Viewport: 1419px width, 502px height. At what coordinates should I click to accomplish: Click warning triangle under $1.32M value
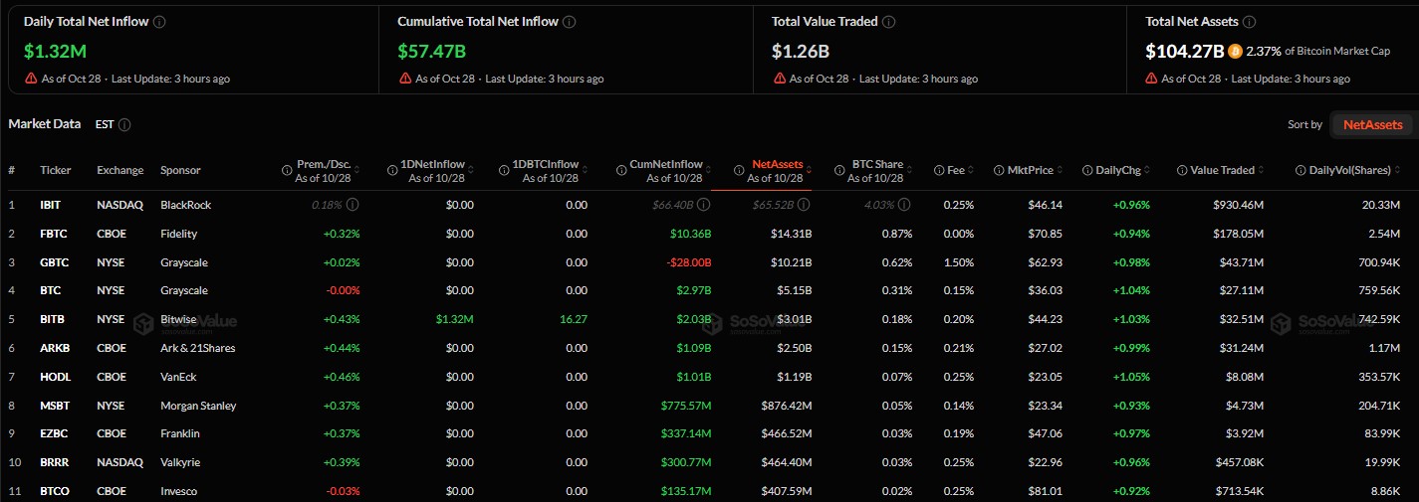coord(31,78)
